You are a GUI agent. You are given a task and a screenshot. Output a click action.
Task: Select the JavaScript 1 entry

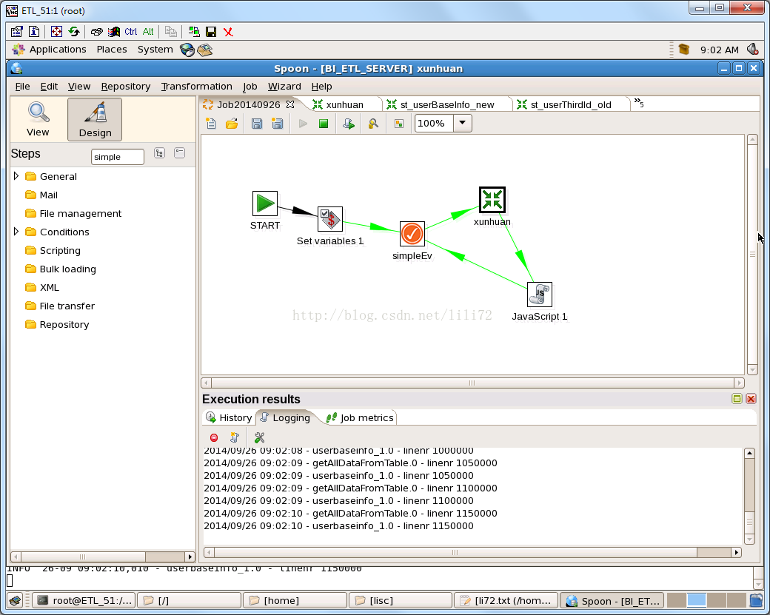point(540,295)
